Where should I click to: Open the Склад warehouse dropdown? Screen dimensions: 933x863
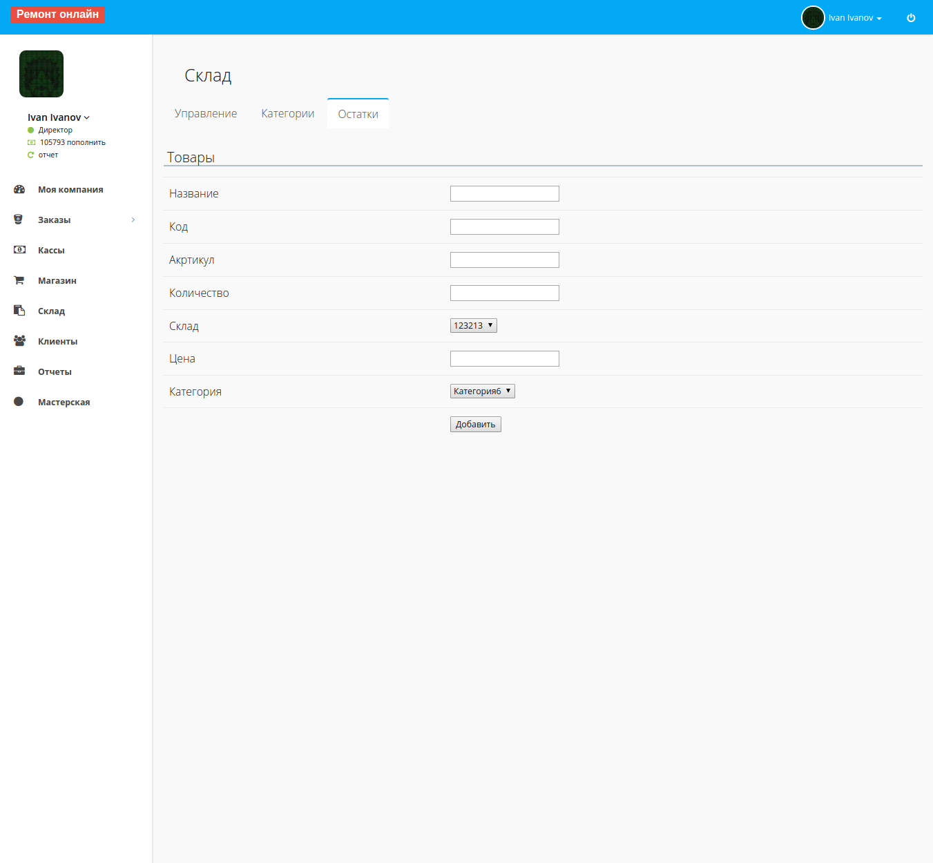point(474,326)
